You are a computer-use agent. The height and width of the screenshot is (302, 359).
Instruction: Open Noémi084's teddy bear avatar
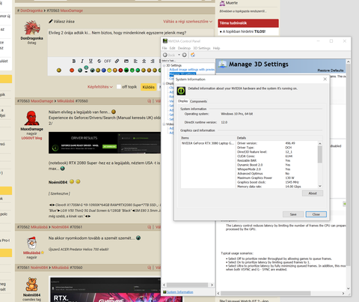[x=31, y=284]
